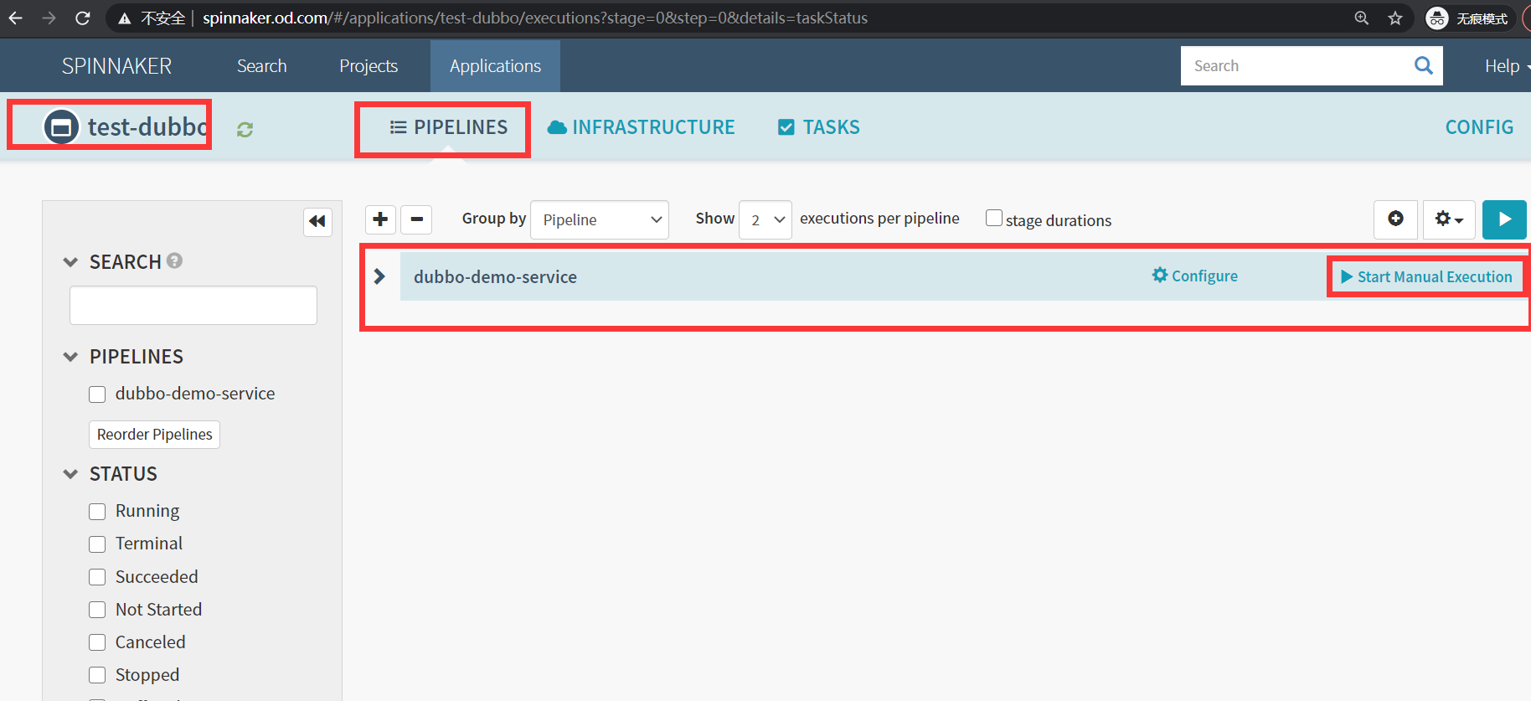This screenshot has width=1531, height=701.
Task: Collapse the STATUS filter section
Action: tap(70, 474)
